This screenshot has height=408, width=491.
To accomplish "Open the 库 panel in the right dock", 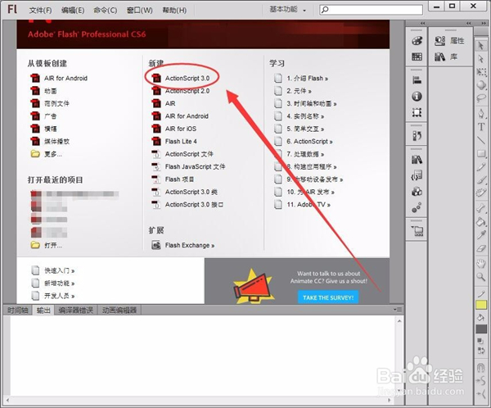I will (446, 57).
